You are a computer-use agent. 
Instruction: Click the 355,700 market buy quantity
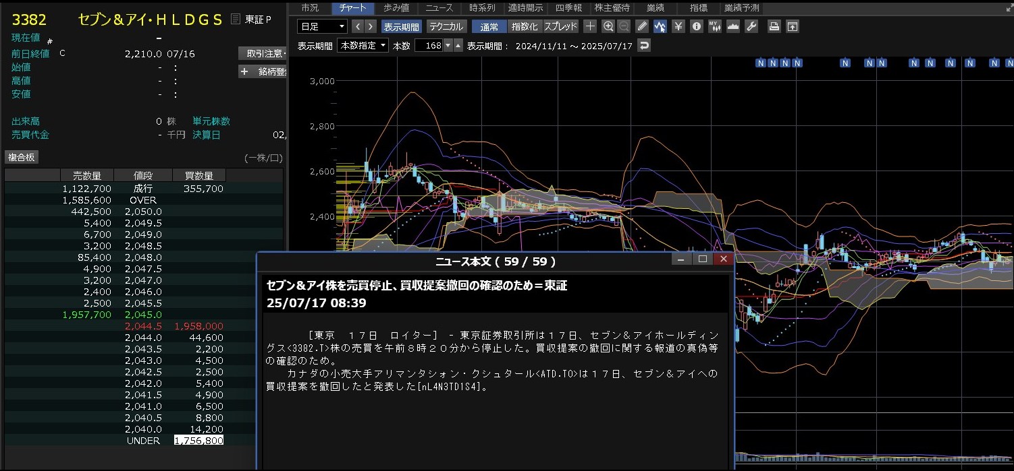tap(203, 189)
